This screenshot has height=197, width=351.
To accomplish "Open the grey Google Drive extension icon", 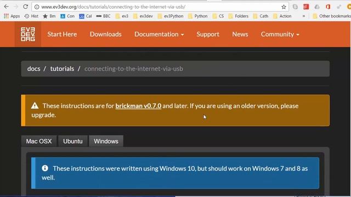I will [x=317, y=7].
